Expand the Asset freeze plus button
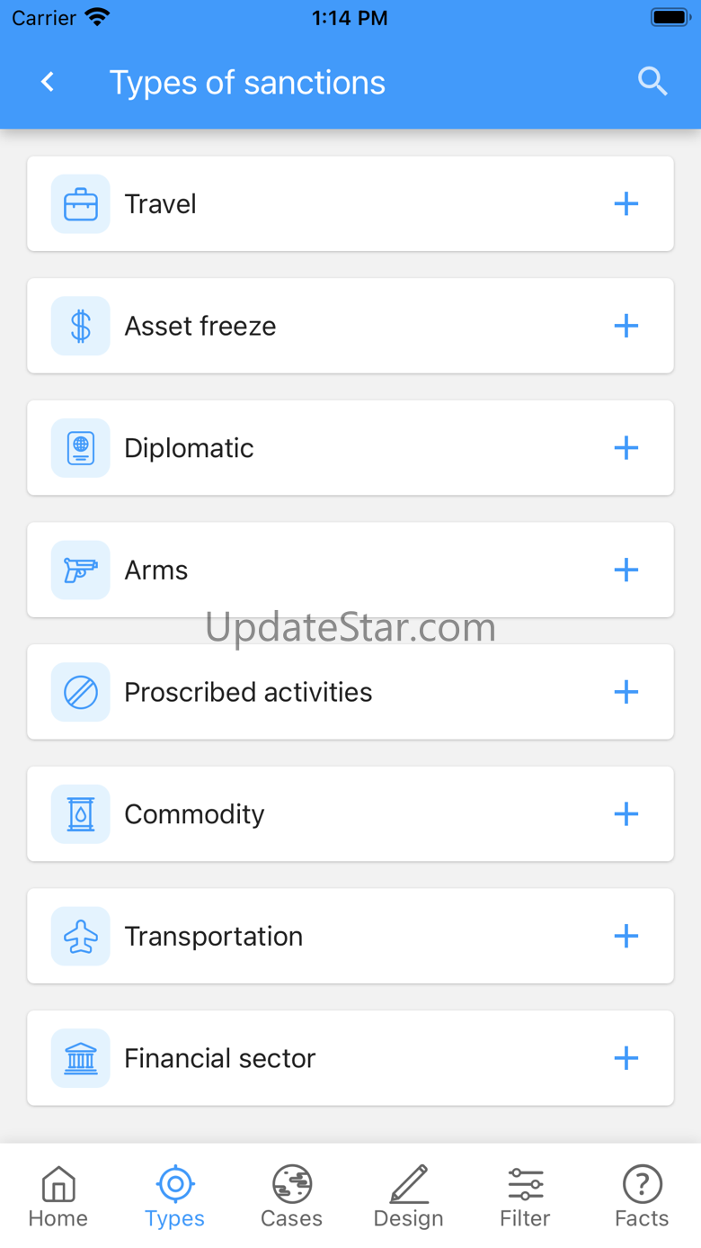 [x=626, y=326]
